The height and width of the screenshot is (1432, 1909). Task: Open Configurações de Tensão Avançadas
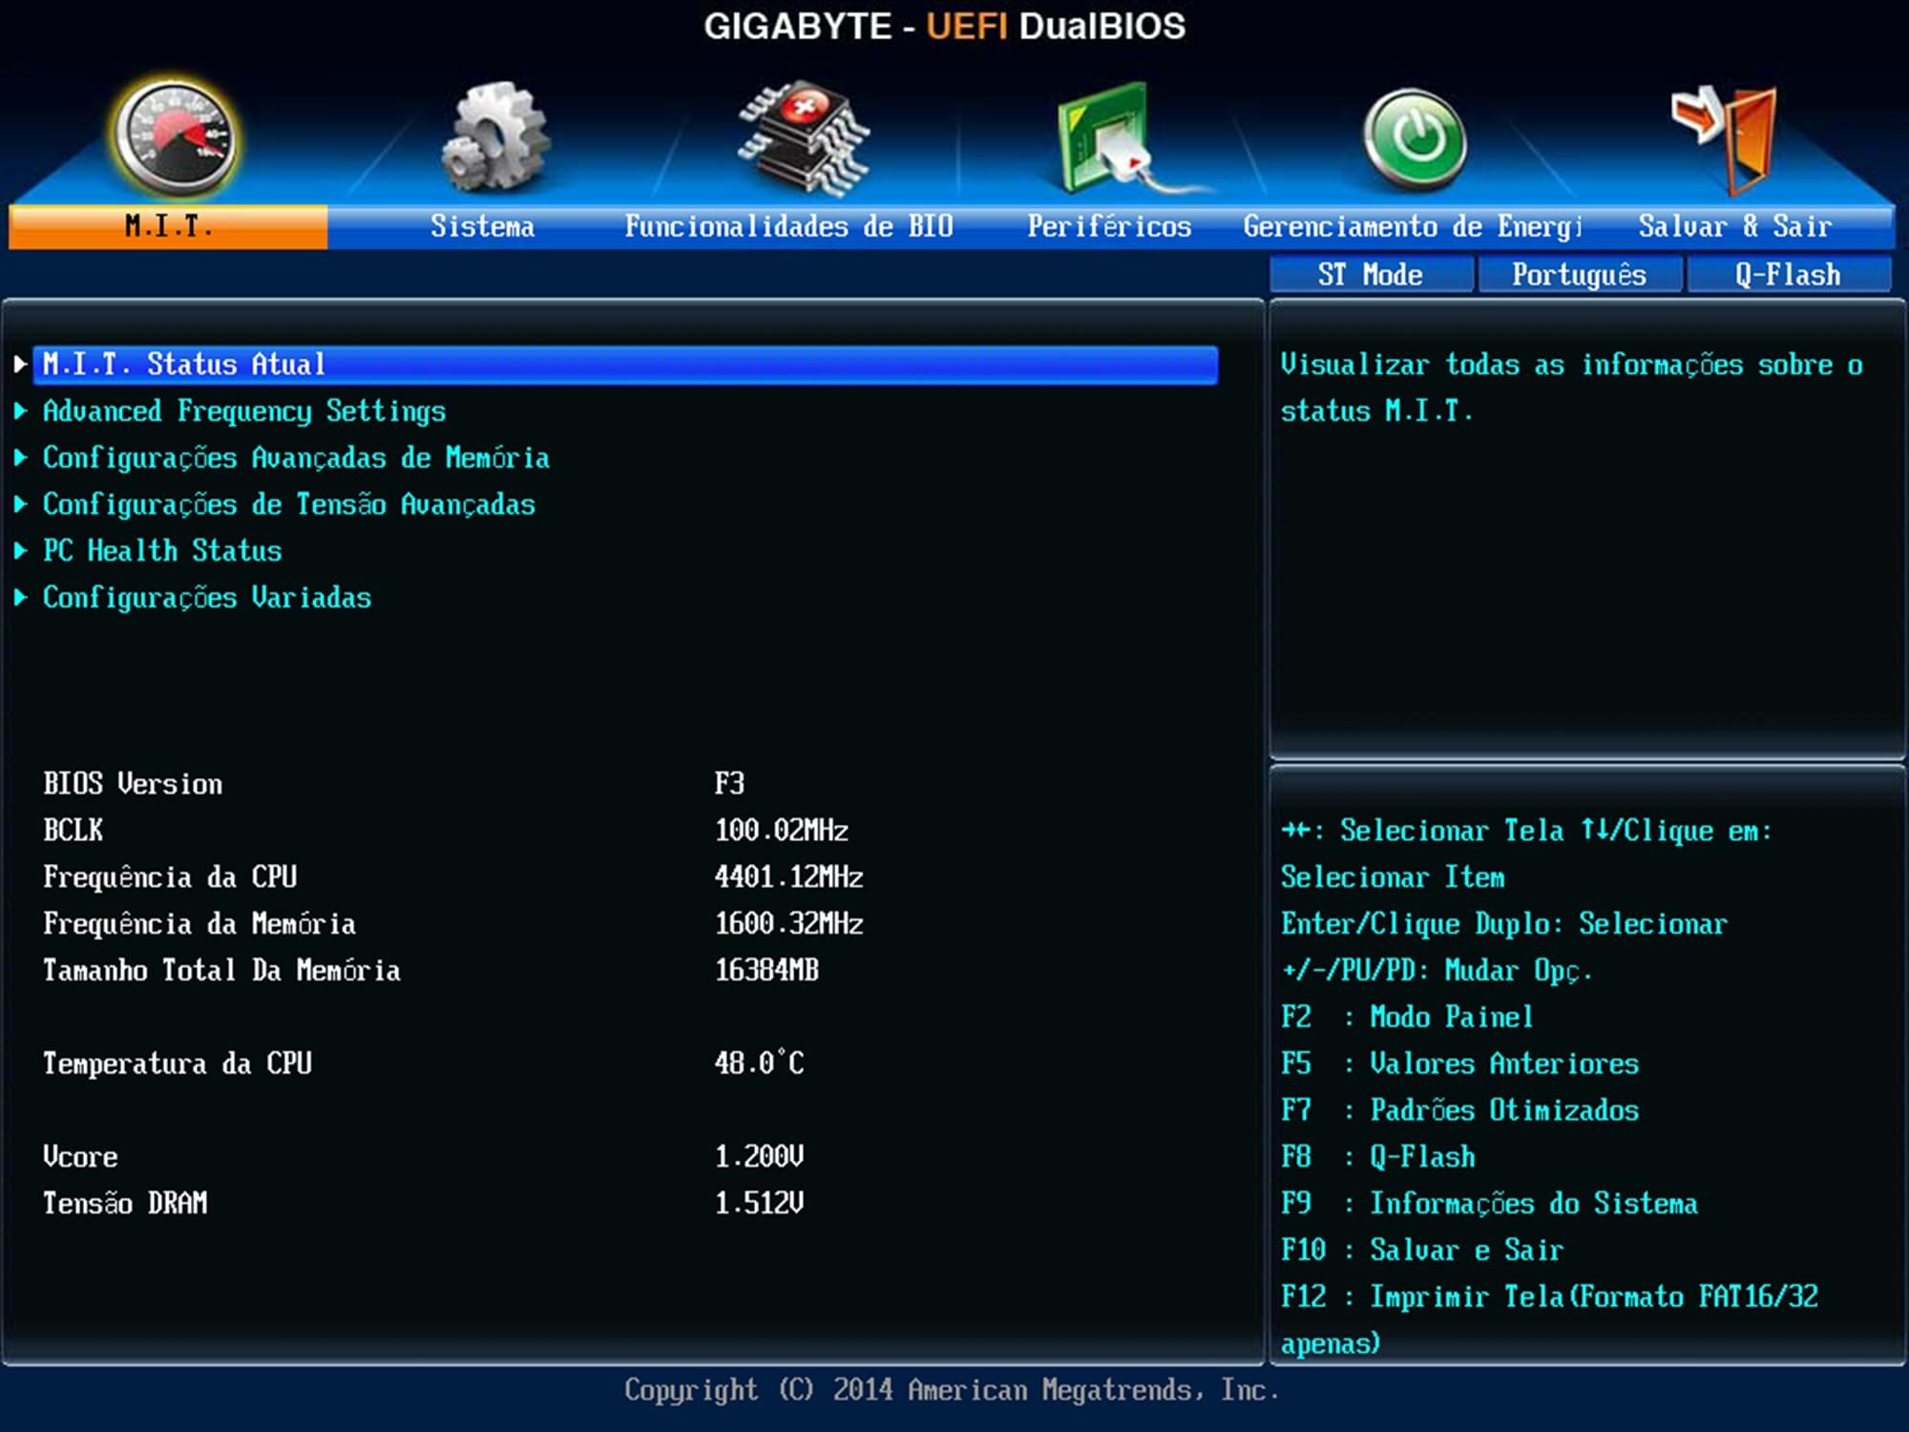[x=289, y=505]
